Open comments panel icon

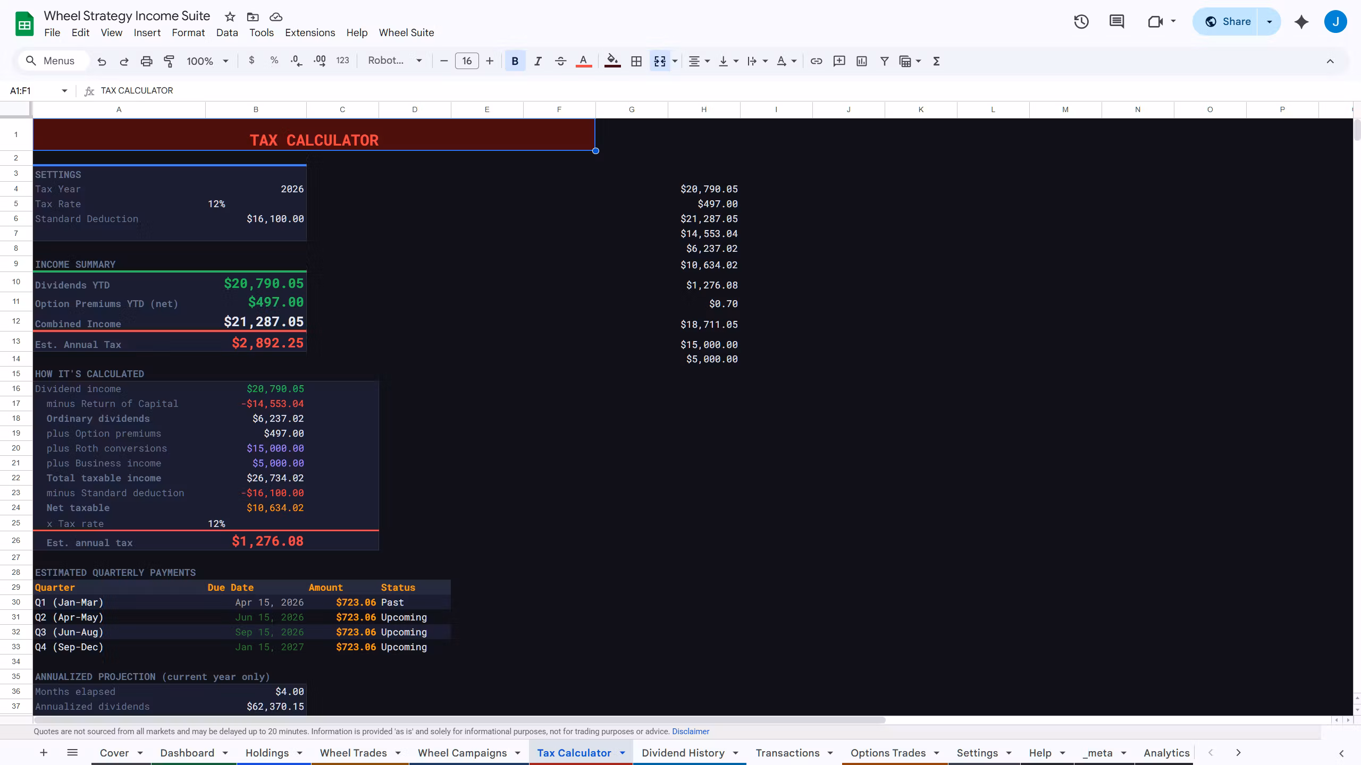tap(1116, 22)
